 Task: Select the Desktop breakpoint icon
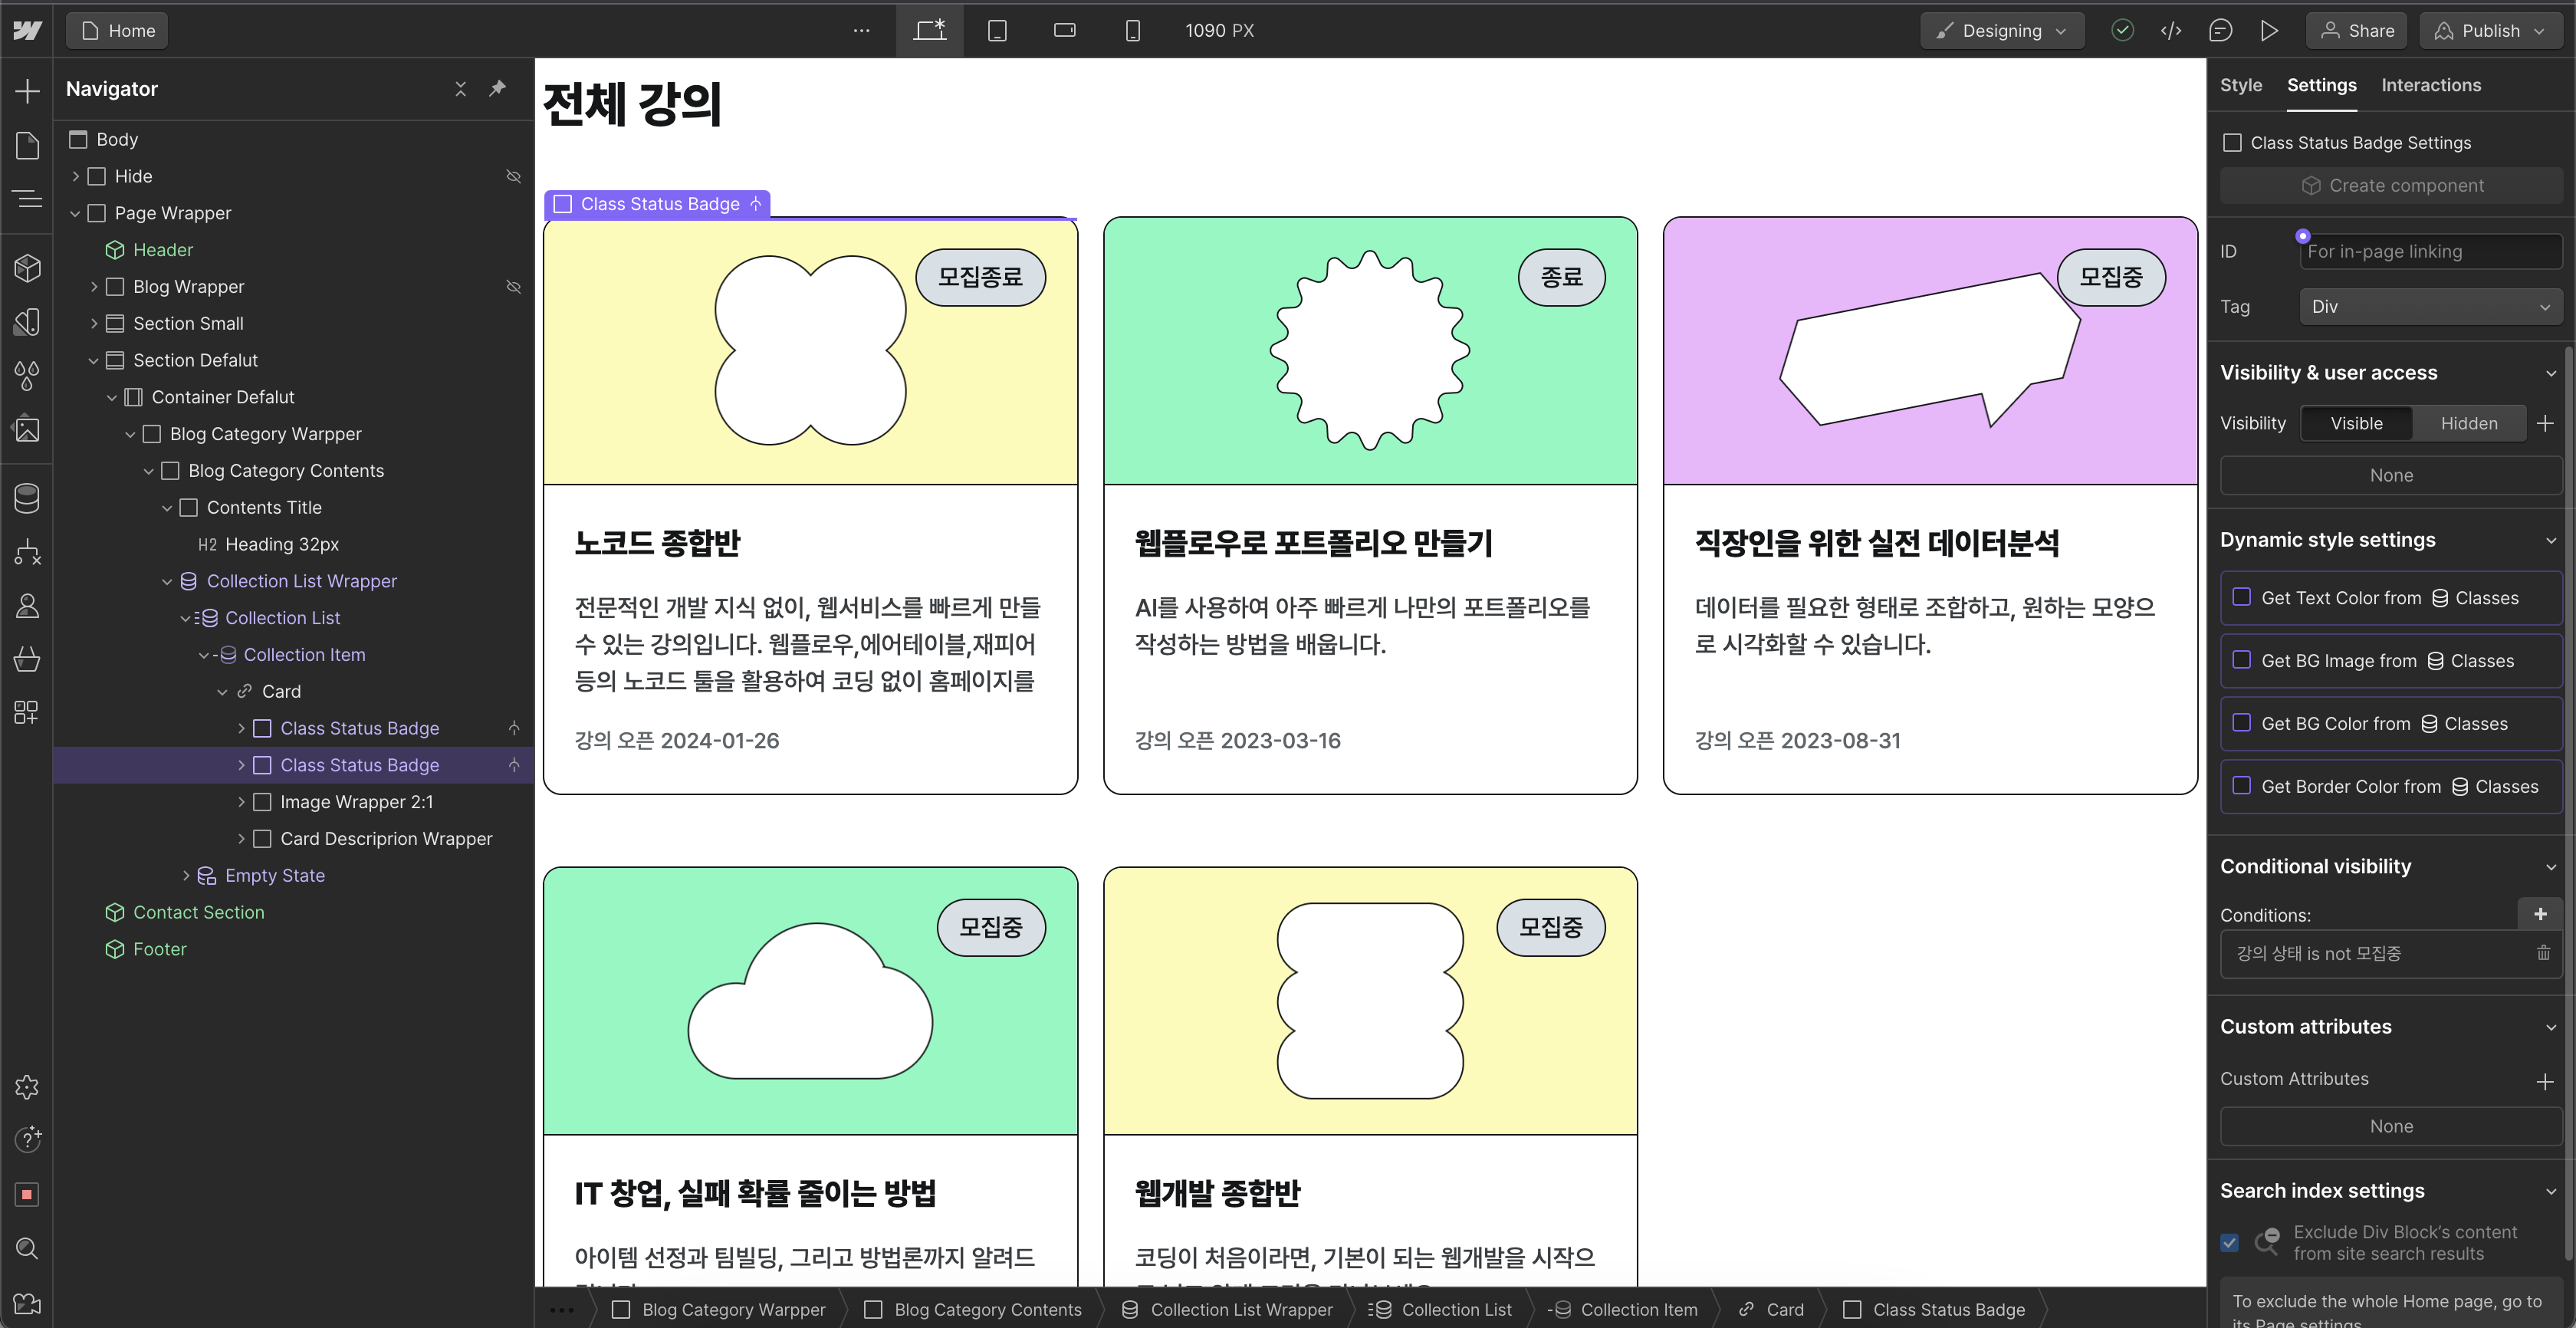click(929, 31)
